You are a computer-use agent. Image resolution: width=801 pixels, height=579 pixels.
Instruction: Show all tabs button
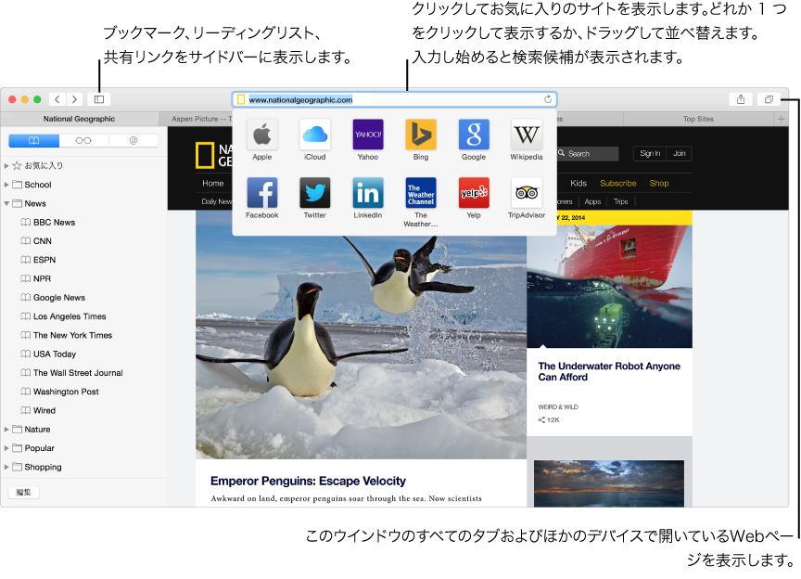pyautogui.click(x=769, y=99)
